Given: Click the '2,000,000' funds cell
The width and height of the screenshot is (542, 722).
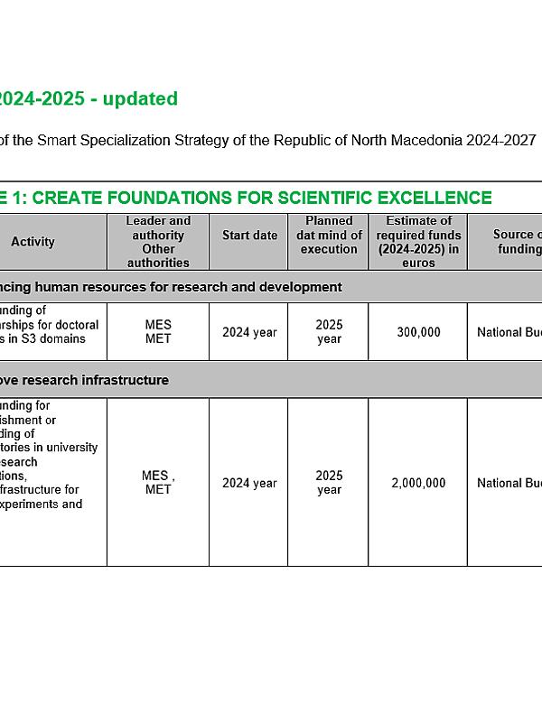Looking at the screenshot, I should [418, 483].
